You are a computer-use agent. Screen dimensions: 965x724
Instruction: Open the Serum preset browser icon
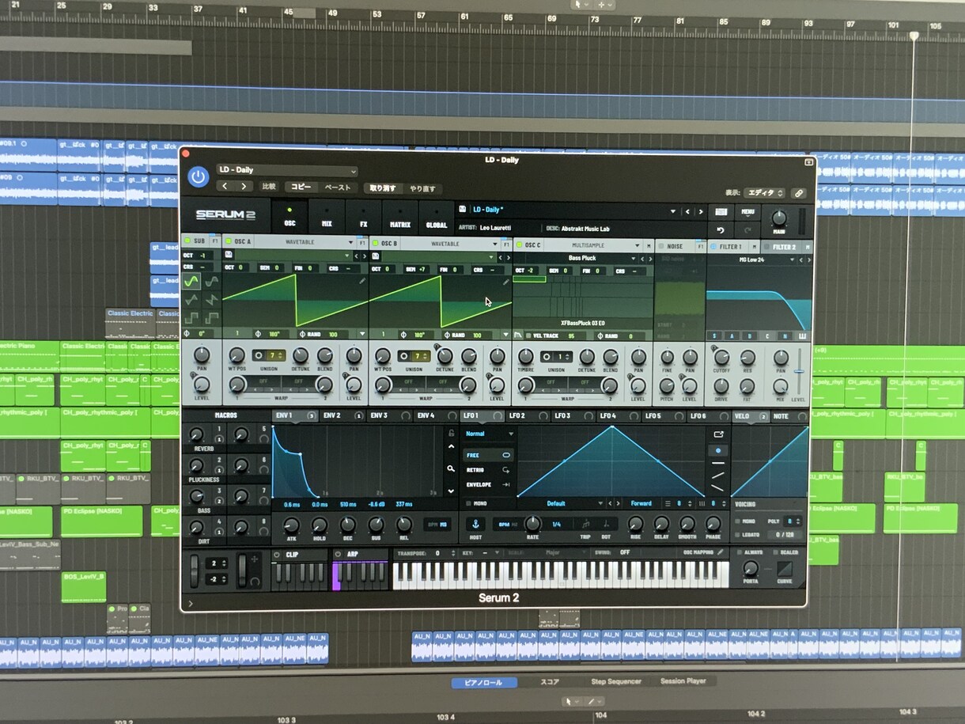[721, 211]
